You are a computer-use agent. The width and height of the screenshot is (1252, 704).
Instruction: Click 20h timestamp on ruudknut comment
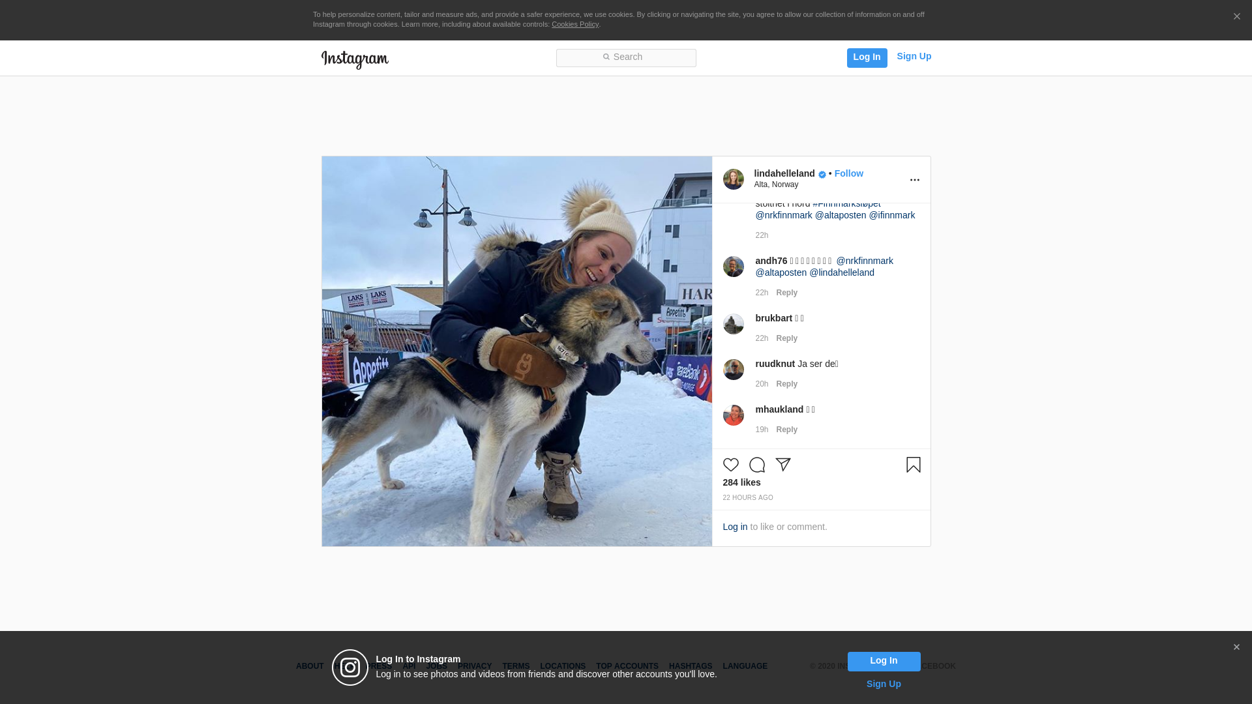pyautogui.click(x=762, y=384)
